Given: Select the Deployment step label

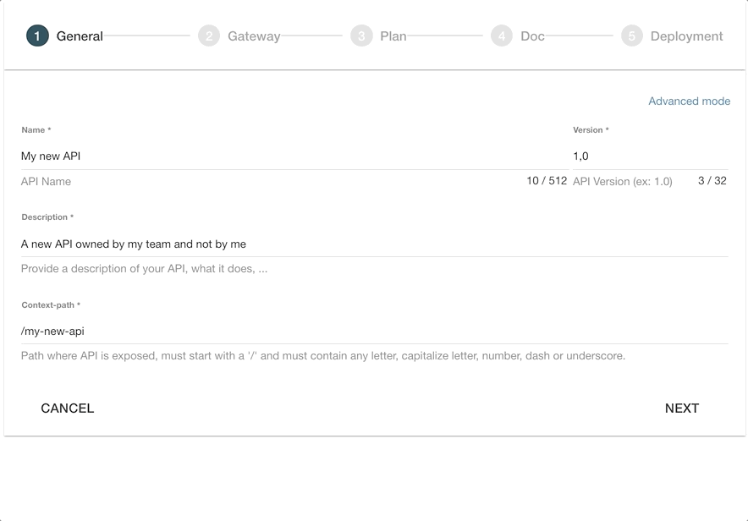Looking at the screenshot, I should [x=686, y=36].
